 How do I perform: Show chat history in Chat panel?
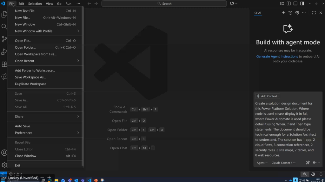coord(290,13)
